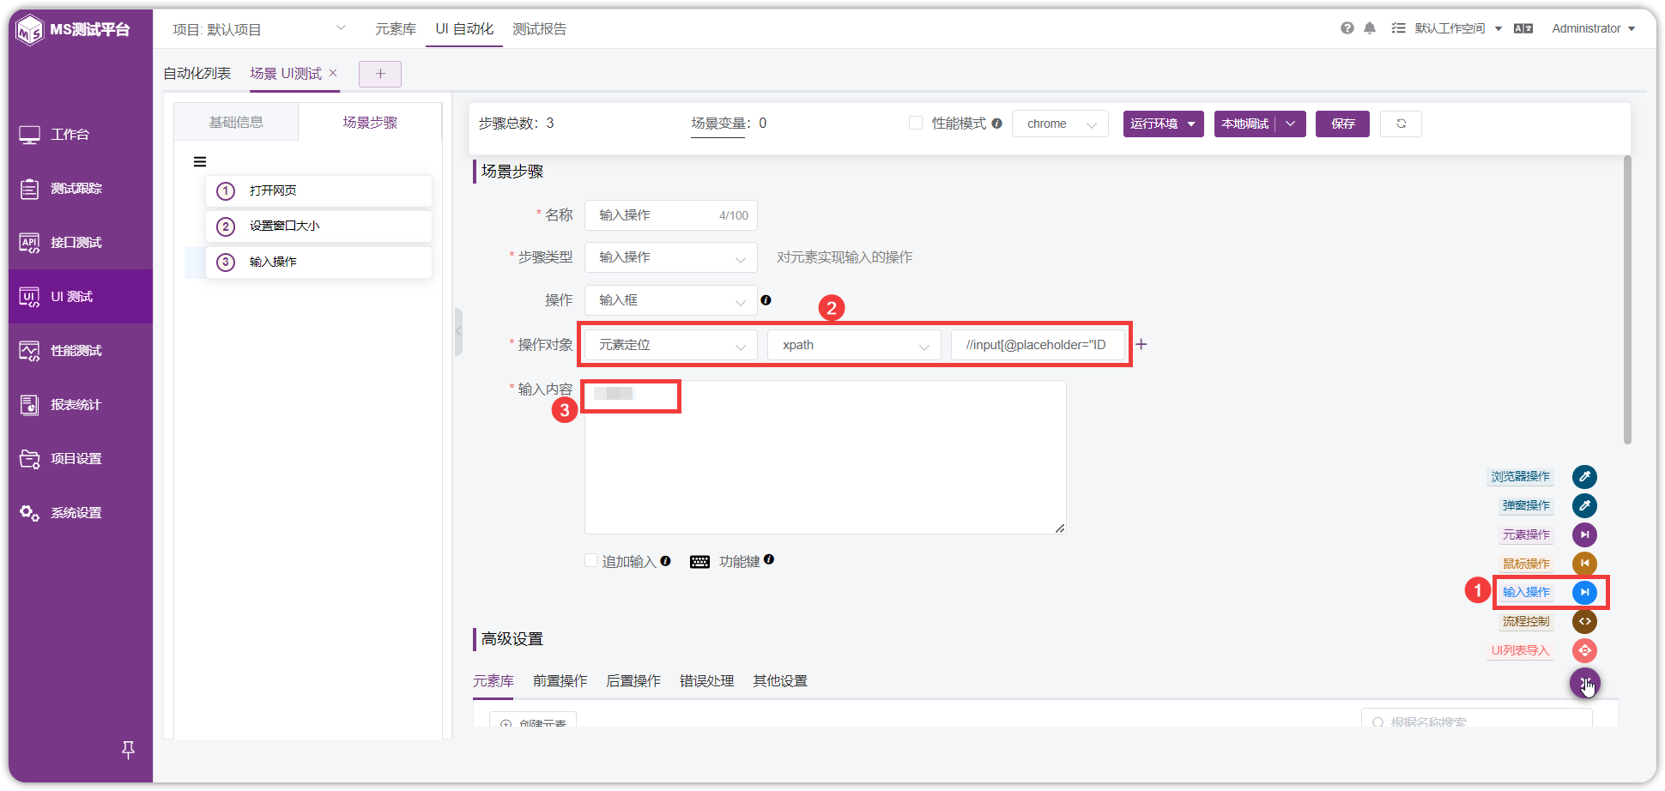Open the chrome browser dropdown
Screen dimensions: 1665x791
pos(1060,124)
